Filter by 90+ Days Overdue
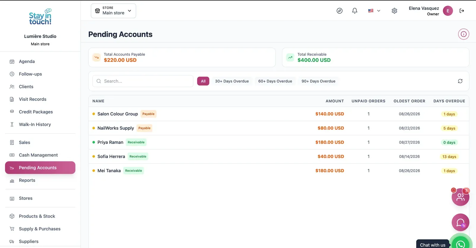This screenshot has width=476, height=248. 318,81
